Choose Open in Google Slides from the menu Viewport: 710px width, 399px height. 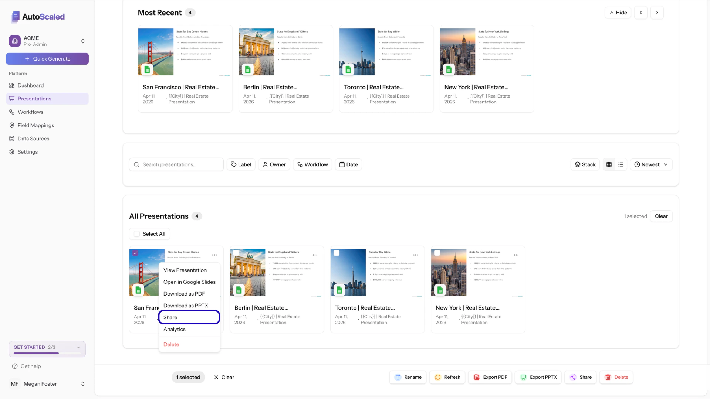point(190,282)
